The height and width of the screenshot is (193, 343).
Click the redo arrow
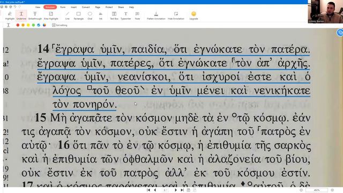(19, 7)
